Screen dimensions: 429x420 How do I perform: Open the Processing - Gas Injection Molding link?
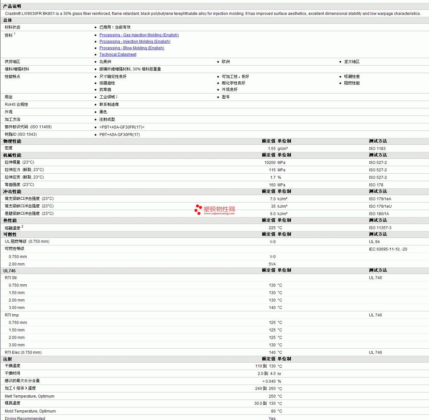tap(139, 35)
